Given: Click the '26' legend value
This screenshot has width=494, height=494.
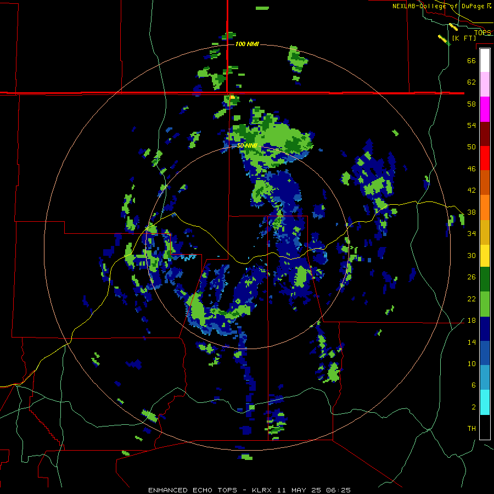Looking at the screenshot, I should [471, 277].
